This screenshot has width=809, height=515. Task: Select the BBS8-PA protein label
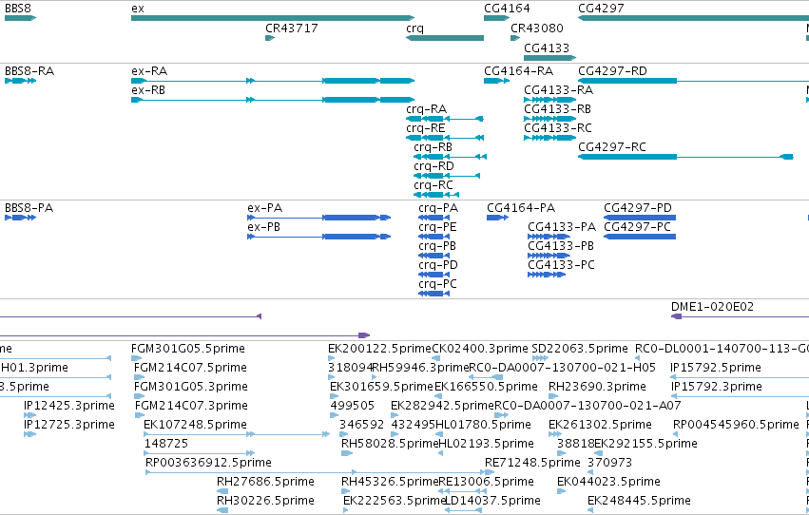click(29, 208)
